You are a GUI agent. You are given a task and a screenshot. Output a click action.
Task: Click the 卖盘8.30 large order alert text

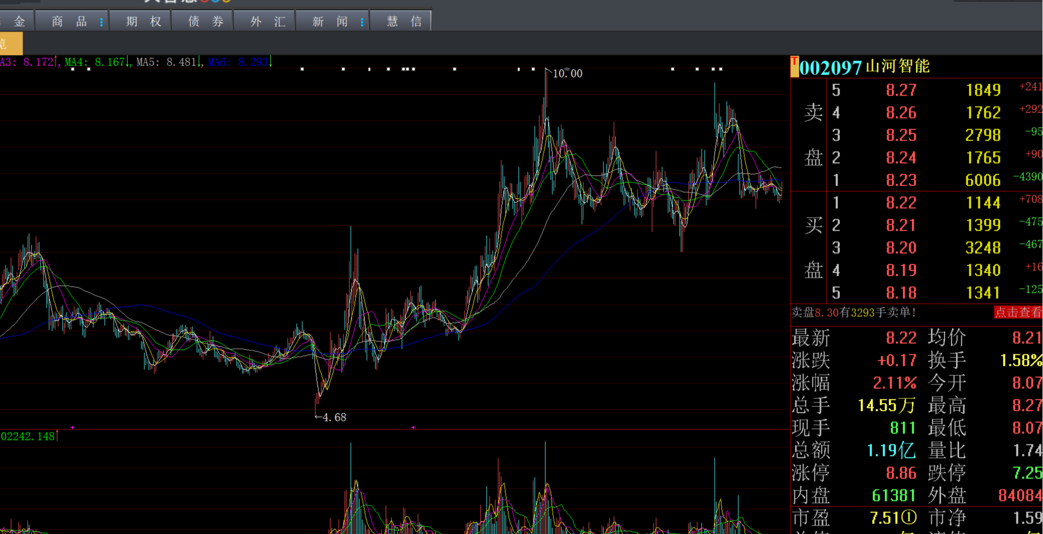[x=854, y=312]
